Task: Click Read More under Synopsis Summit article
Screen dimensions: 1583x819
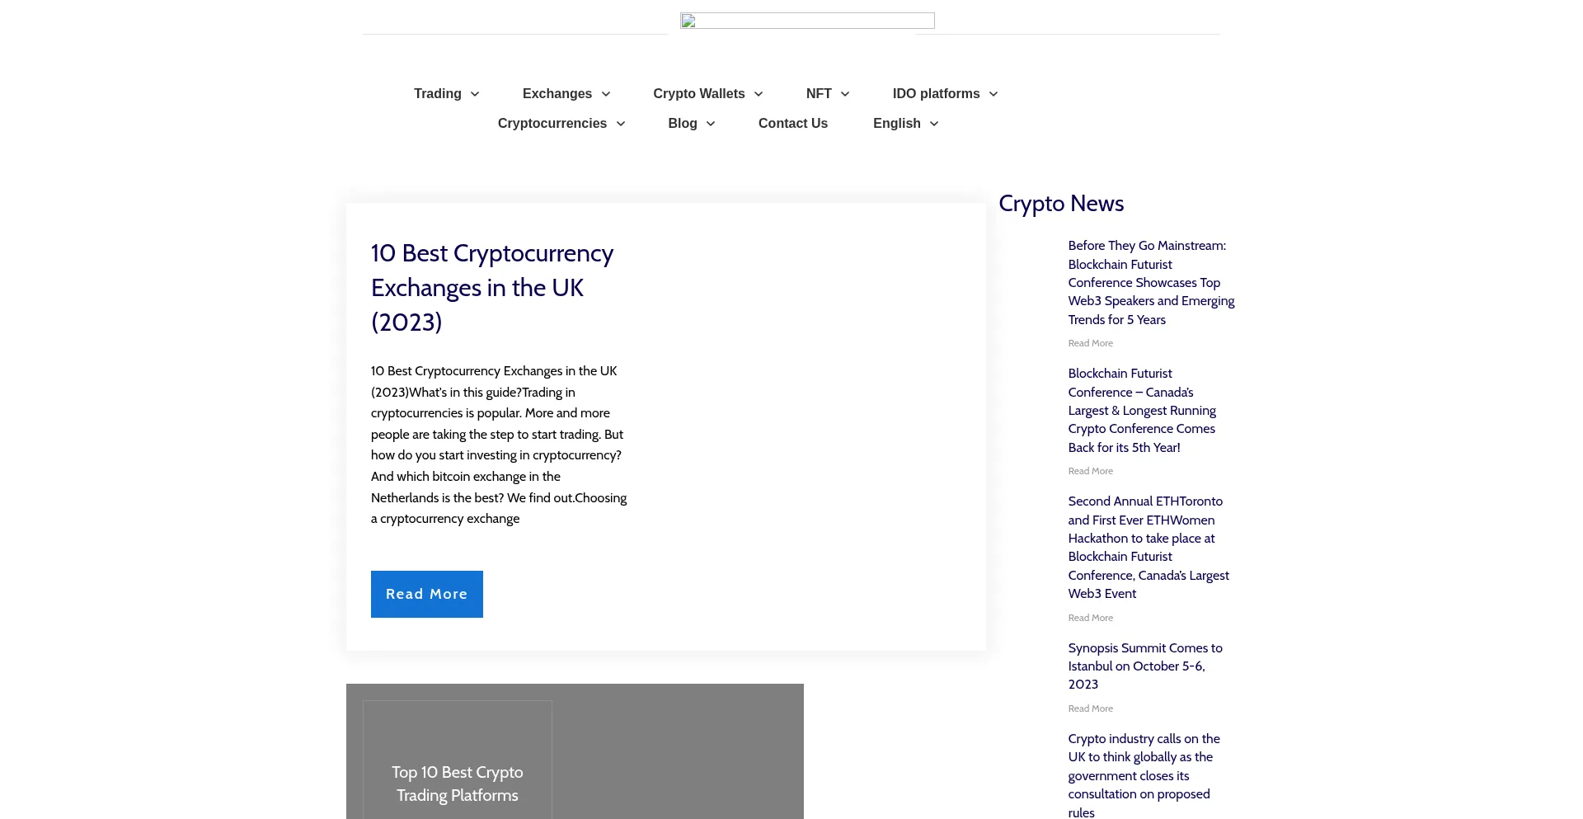Action: (x=1090, y=708)
